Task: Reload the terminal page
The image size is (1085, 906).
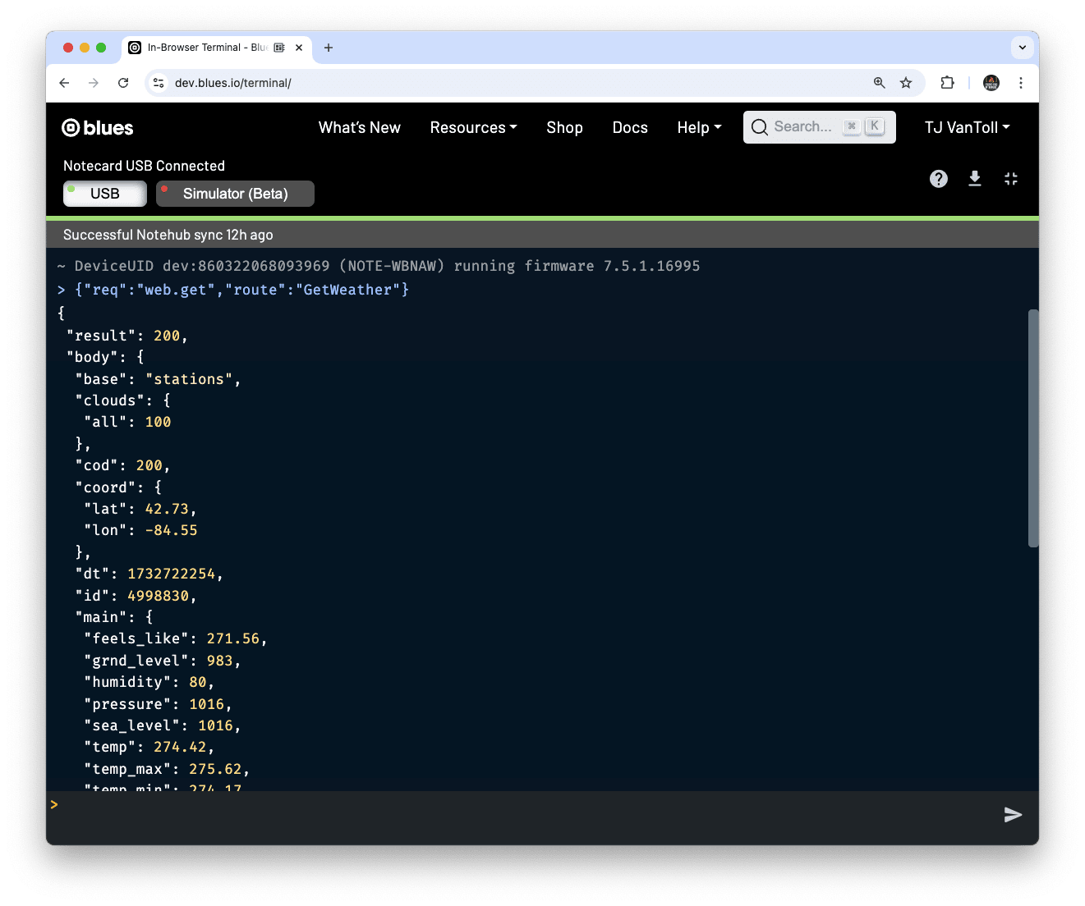Action: 123,83
